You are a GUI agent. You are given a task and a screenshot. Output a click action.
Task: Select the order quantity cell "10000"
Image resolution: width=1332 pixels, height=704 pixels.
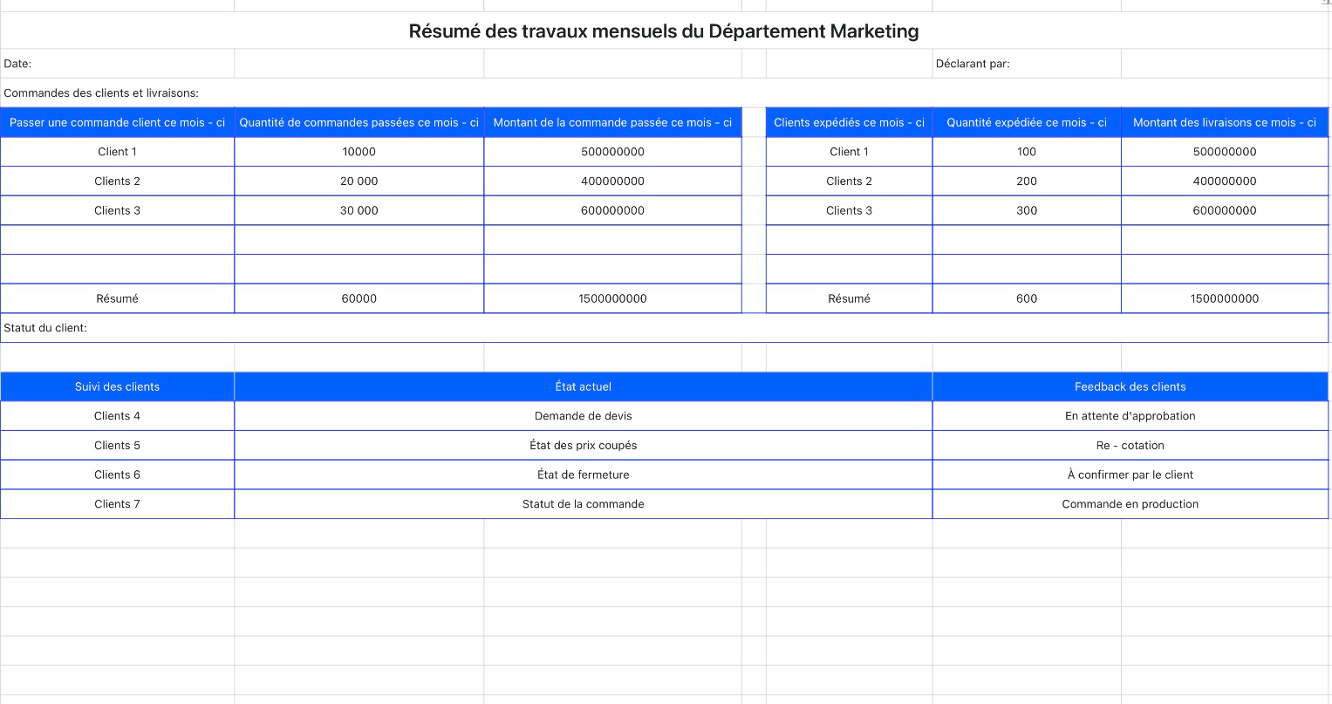[x=359, y=152]
